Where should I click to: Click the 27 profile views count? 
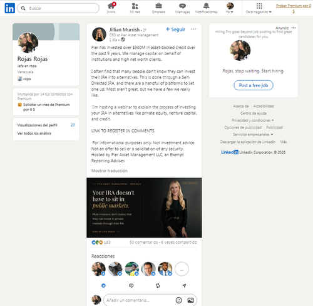[x=73, y=125]
